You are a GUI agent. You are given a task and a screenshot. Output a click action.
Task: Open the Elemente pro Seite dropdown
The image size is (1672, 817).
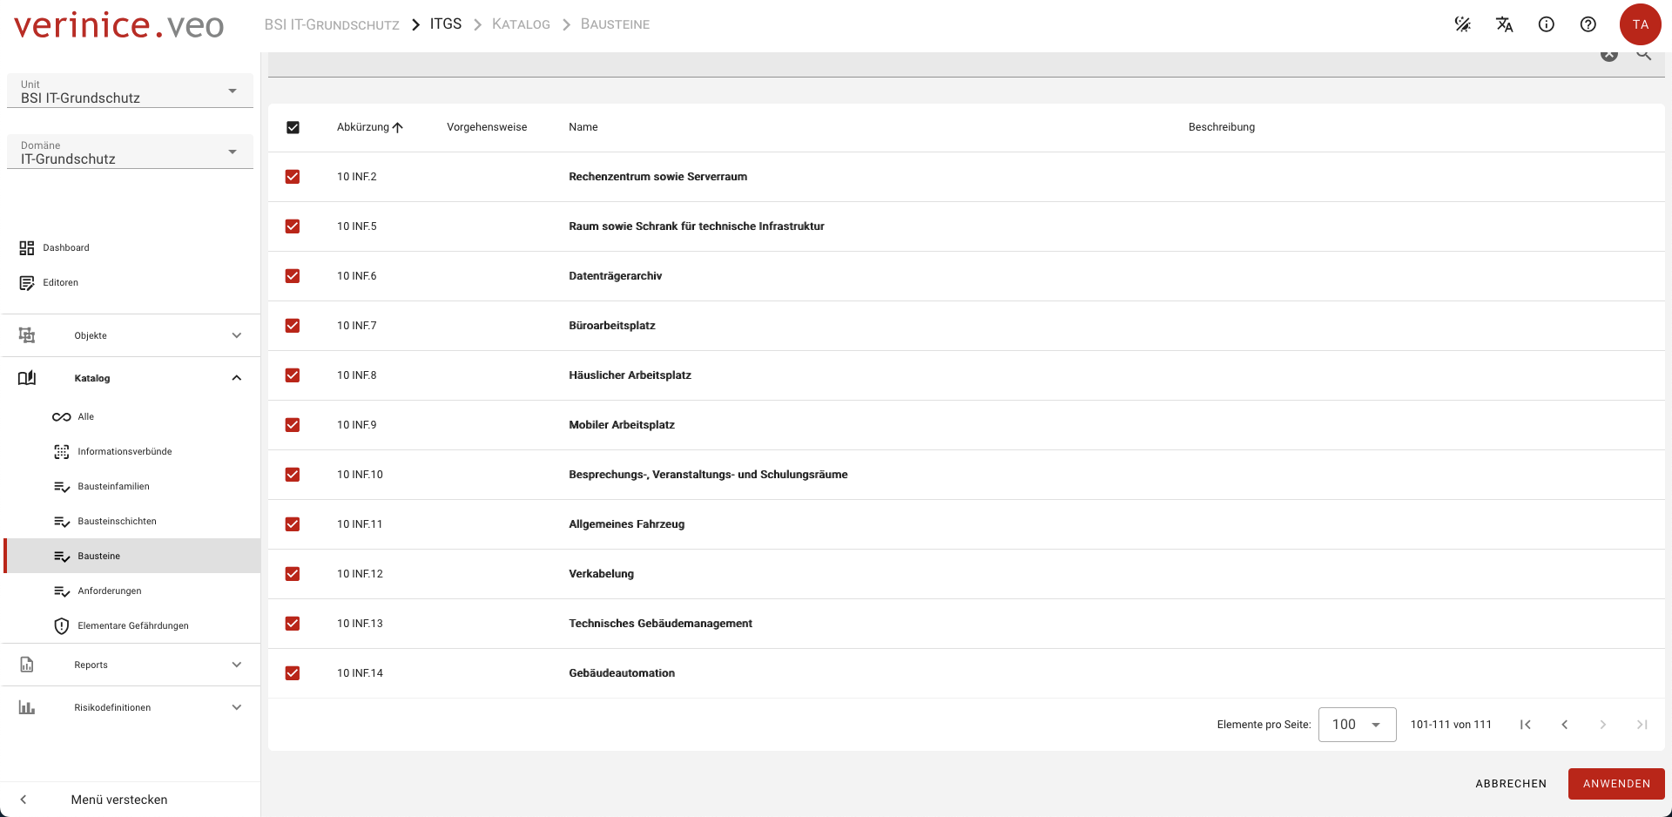click(1357, 725)
